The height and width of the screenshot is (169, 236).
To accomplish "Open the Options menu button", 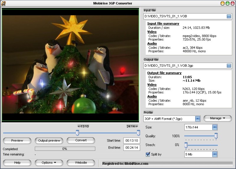I will tap(49, 163).
